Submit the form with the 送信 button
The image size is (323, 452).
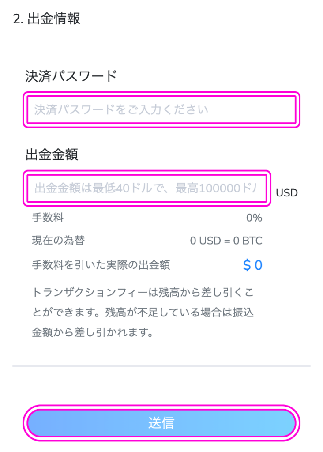(x=161, y=423)
